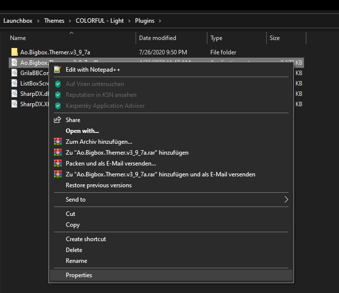Choose Share from context menu
The height and width of the screenshot is (293, 339).
pyautogui.click(x=171, y=120)
